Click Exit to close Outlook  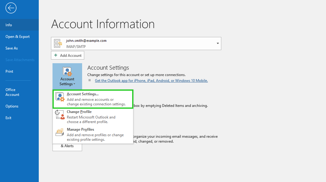point(9,118)
